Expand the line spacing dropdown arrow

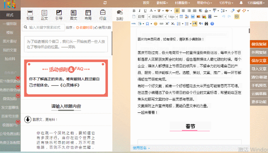click(226, 10)
